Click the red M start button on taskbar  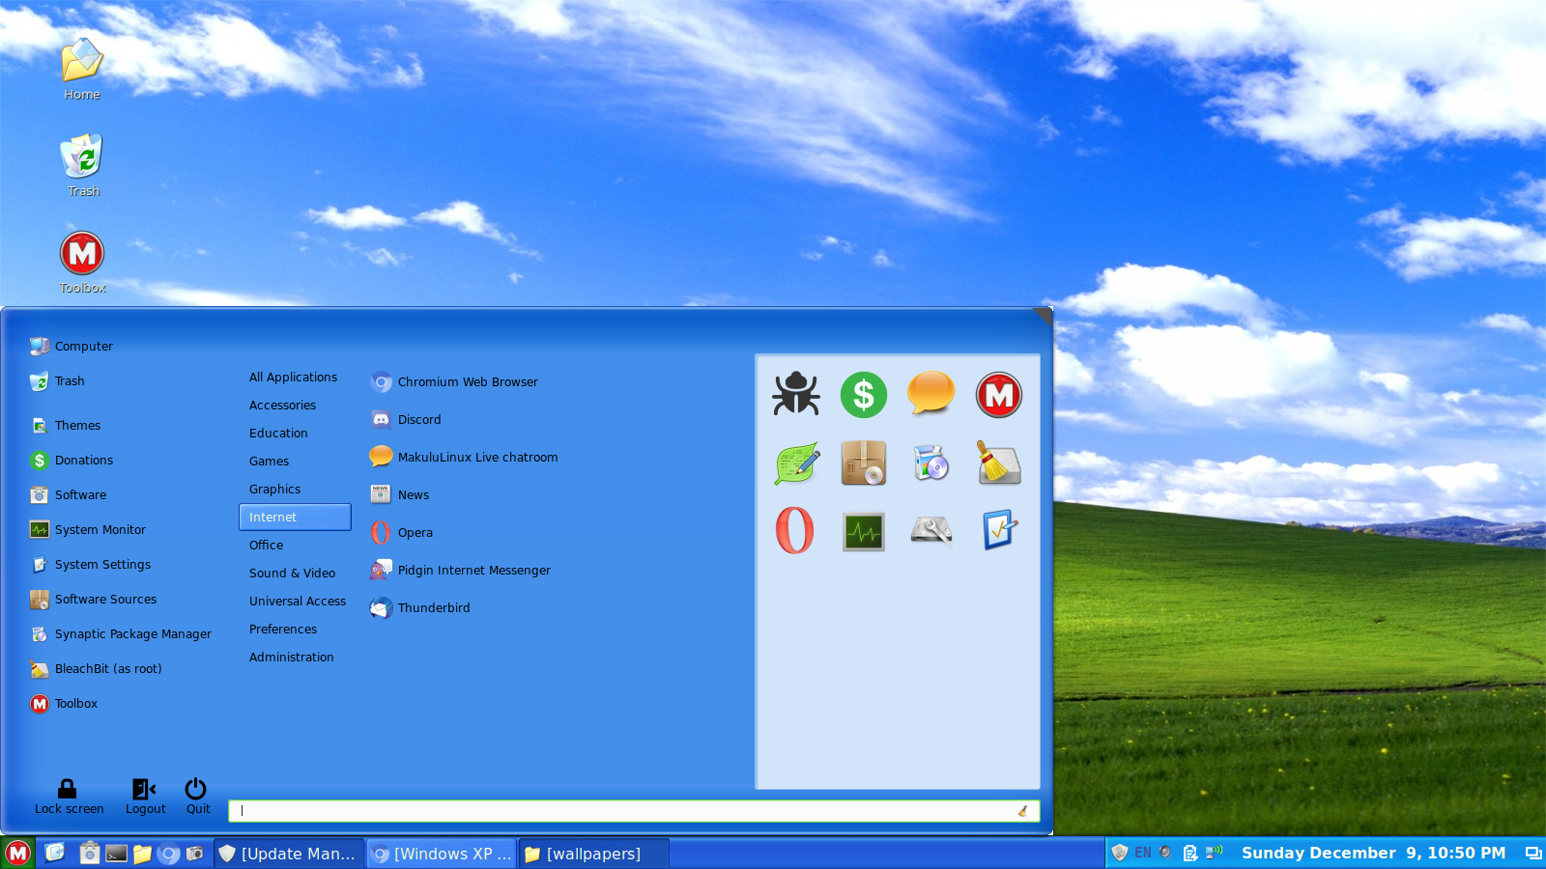[17, 854]
